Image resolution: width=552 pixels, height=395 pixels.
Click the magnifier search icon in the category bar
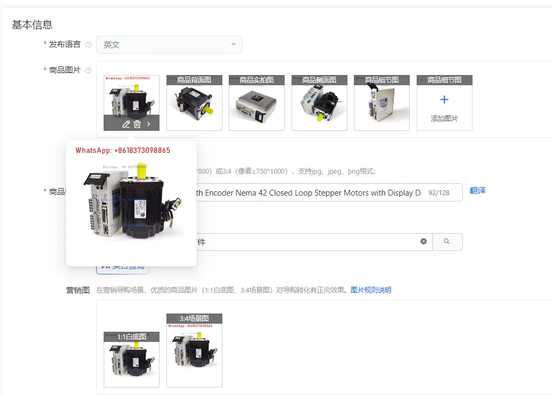click(x=447, y=241)
